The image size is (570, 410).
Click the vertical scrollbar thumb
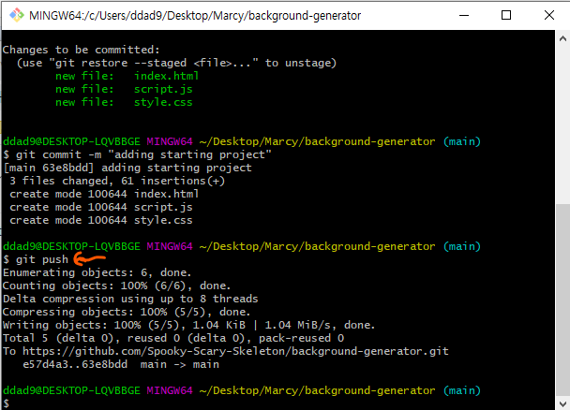pos(562,300)
